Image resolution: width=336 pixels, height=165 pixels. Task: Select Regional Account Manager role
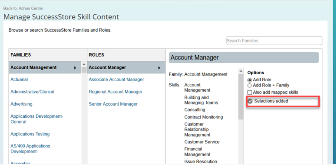(115, 92)
